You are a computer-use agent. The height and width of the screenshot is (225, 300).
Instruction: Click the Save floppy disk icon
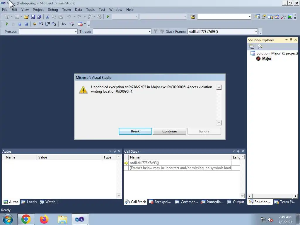pos(33,17)
